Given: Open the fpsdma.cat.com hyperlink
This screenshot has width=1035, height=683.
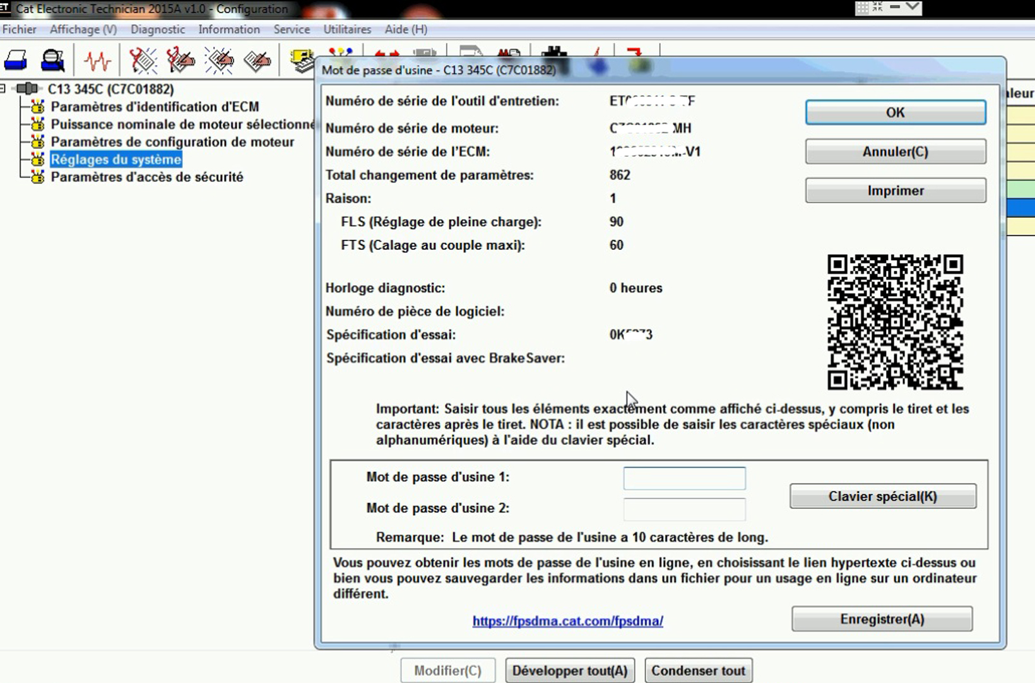Looking at the screenshot, I should (x=567, y=621).
